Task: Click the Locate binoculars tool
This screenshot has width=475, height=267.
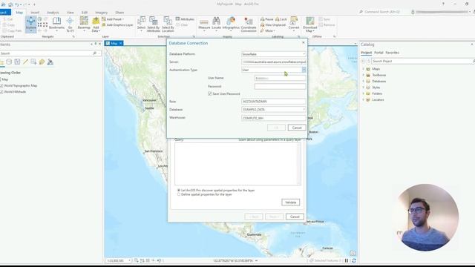Action: pos(216,24)
